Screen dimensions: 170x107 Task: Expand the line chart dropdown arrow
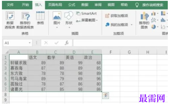[x=158, y=20]
